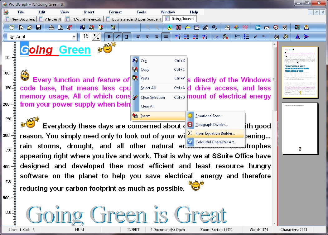This screenshot has height=235, width=328.
Task: Click the font colour palette icon
Action: (285, 37)
